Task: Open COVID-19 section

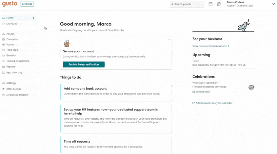Action: click(x=12, y=24)
